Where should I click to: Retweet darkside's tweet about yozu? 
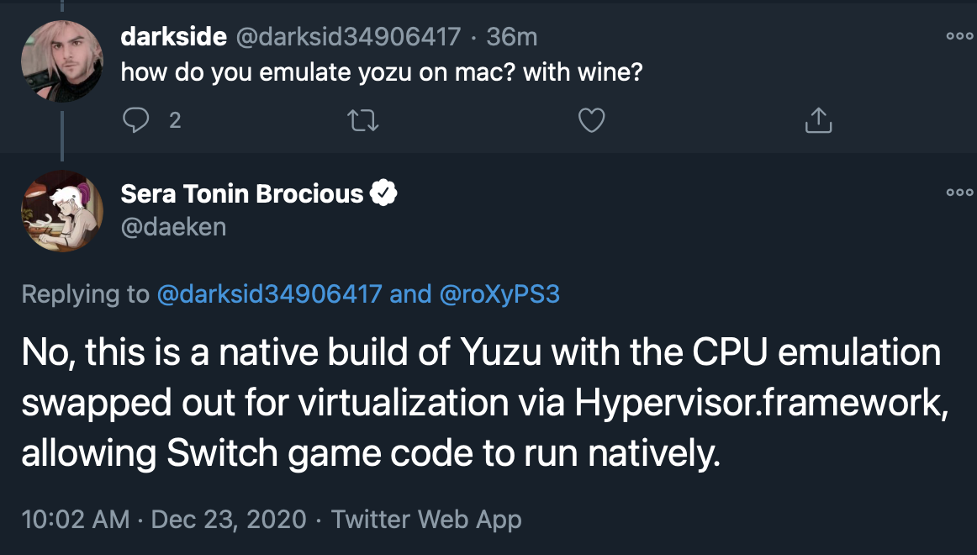click(362, 120)
